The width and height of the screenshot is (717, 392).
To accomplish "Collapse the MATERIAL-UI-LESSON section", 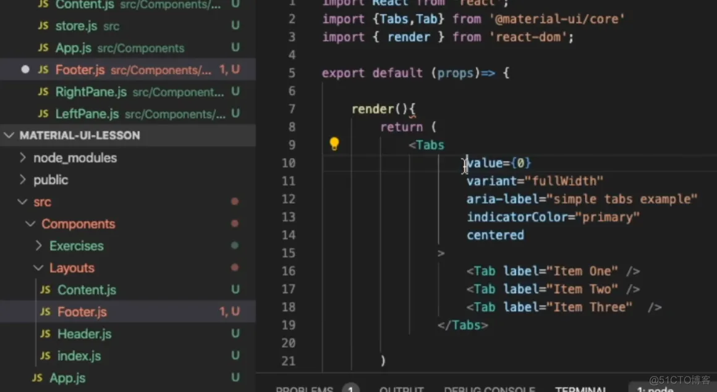I will coord(9,135).
